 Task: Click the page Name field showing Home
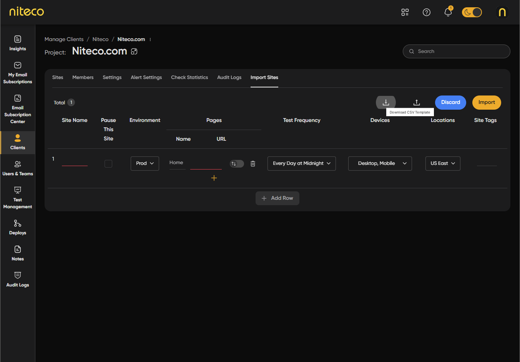[x=177, y=163]
